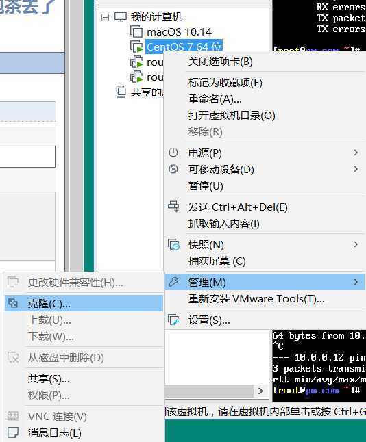366x442 pixels.
Task: Choose 标记为收藏项(F)
Action: pos(225,83)
